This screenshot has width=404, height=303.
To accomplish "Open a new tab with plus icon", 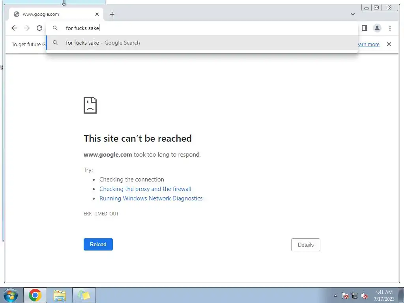I will coord(112,14).
